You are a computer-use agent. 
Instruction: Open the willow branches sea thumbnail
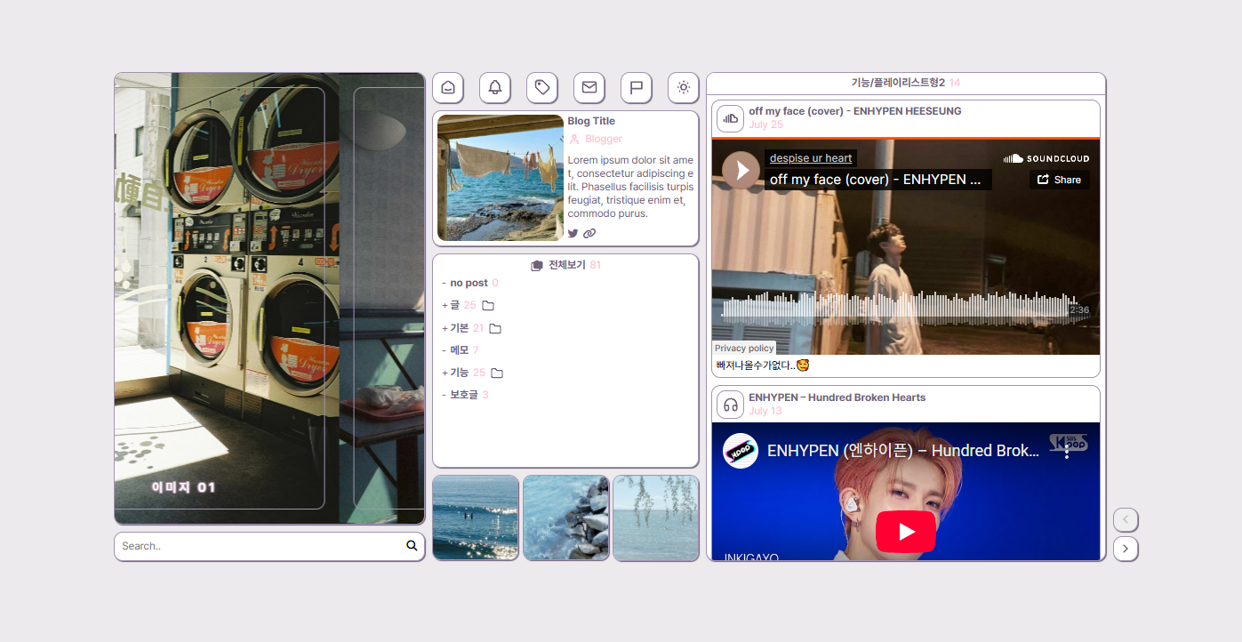[x=656, y=518]
